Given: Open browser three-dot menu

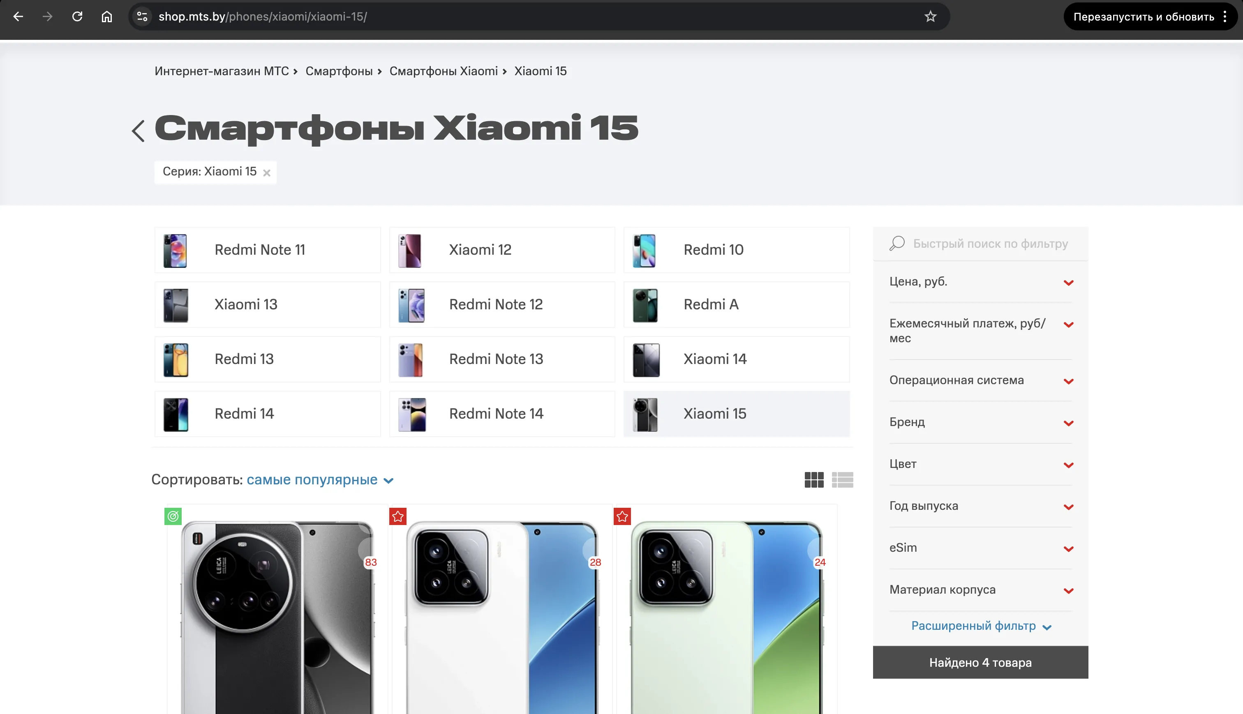Looking at the screenshot, I should [1225, 17].
